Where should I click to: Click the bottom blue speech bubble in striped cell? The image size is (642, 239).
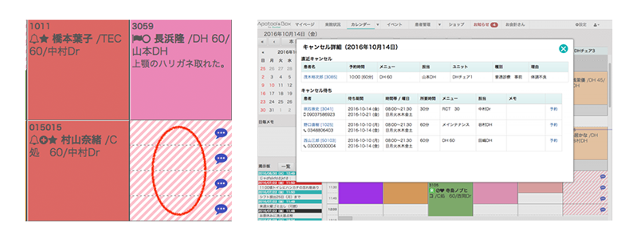221,208
